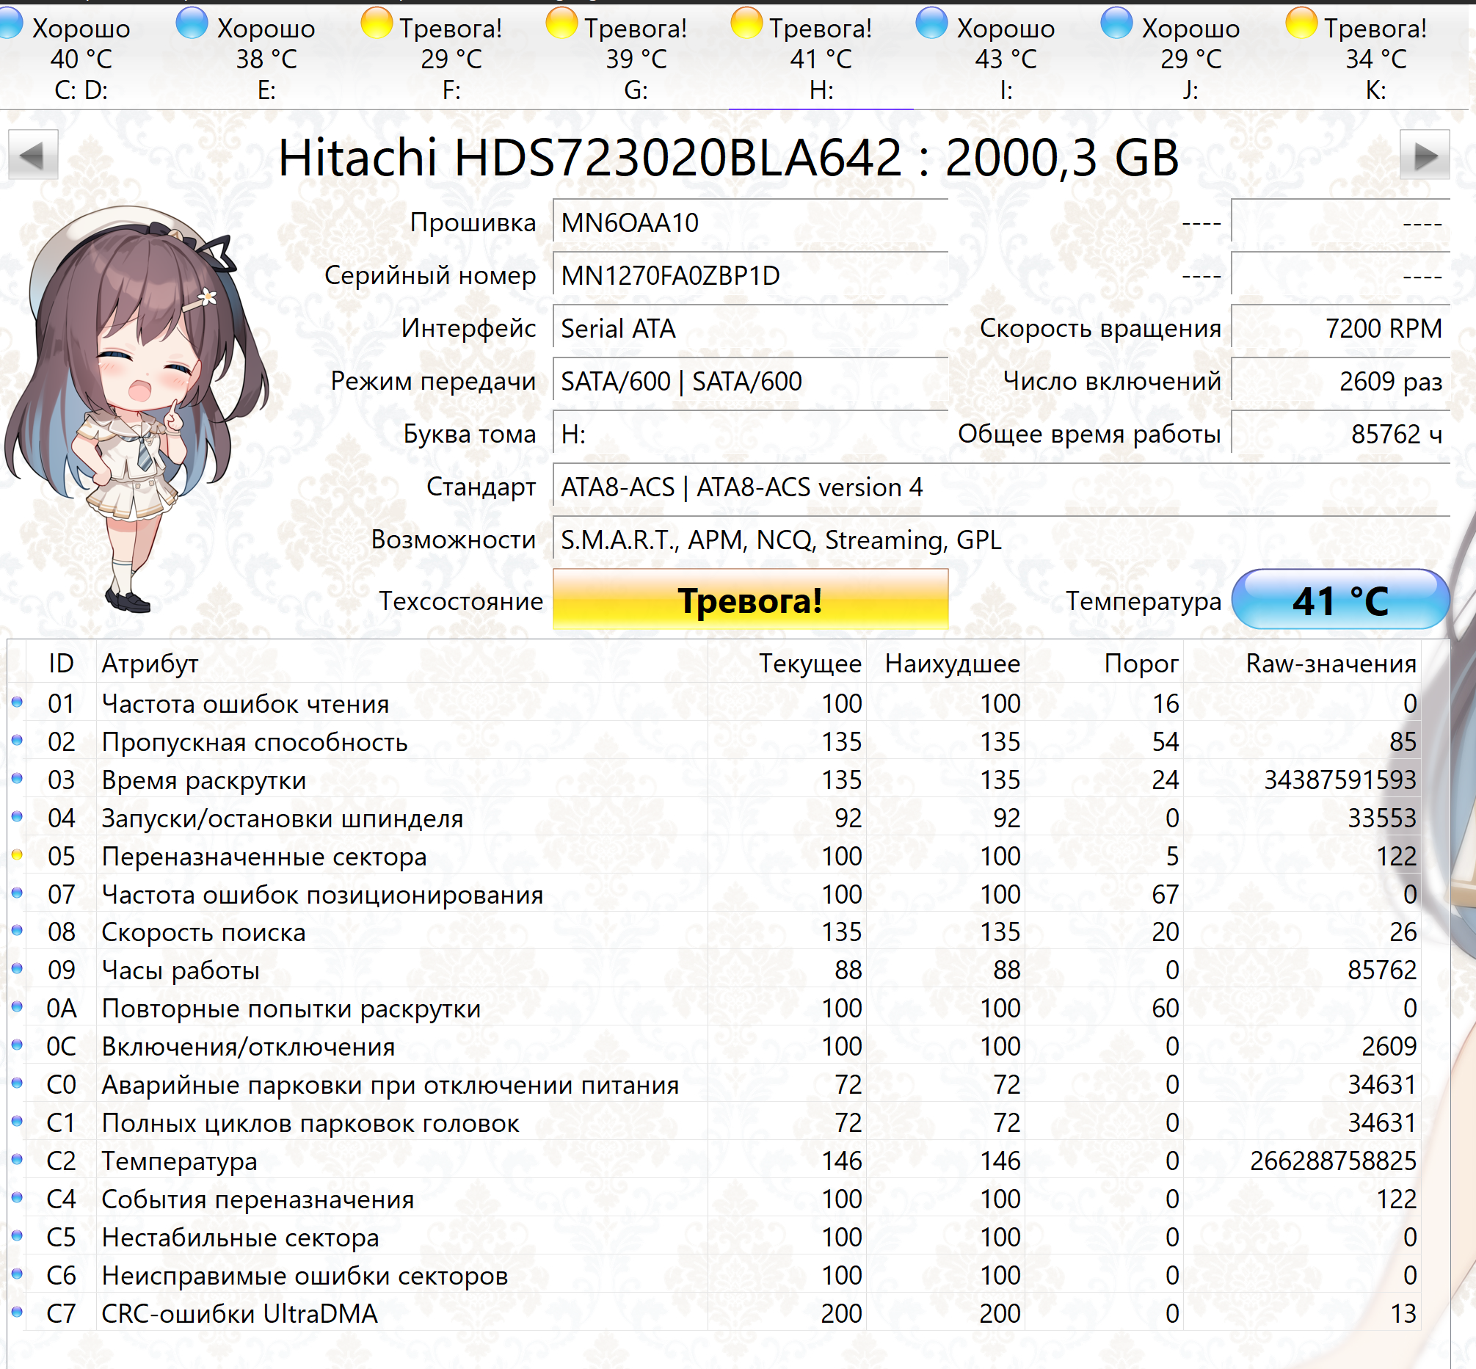Click raw value 34387591593
This screenshot has width=1476, height=1369.
[x=1339, y=780]
